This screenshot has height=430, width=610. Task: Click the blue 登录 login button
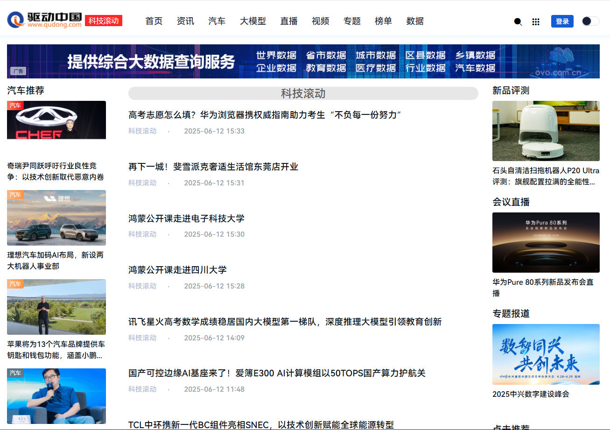(562, 21)
